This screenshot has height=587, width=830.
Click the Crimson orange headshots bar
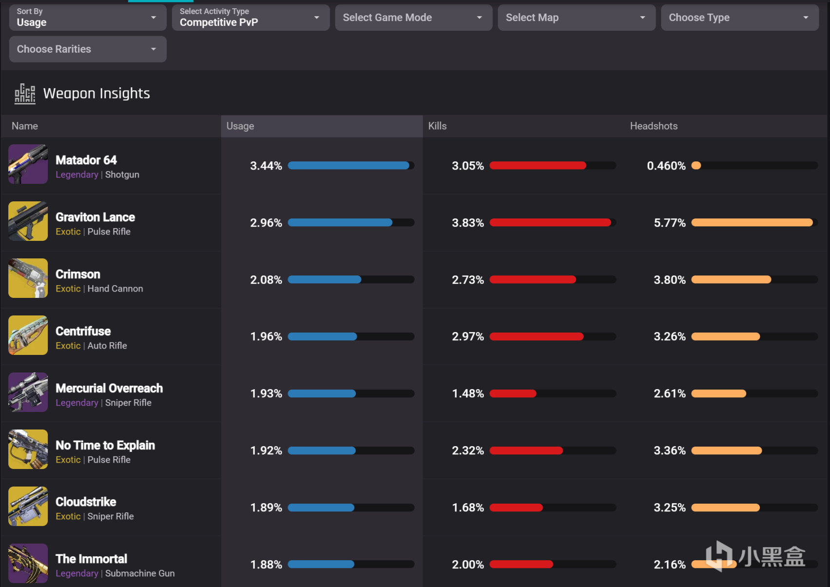(x=731, y=280)
